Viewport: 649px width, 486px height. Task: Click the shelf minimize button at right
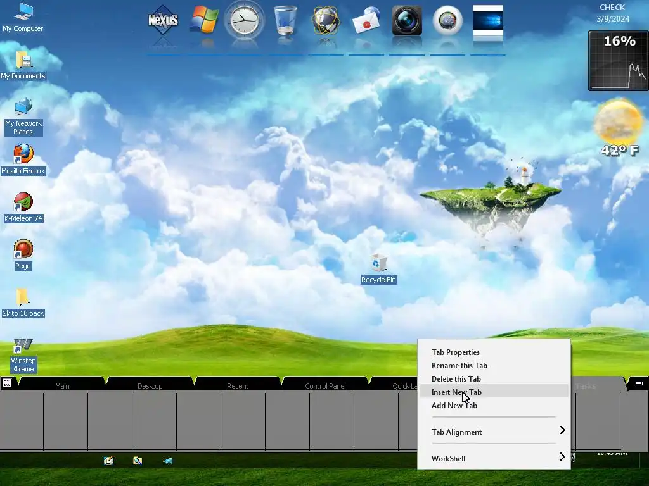click(x=639, y=384)
